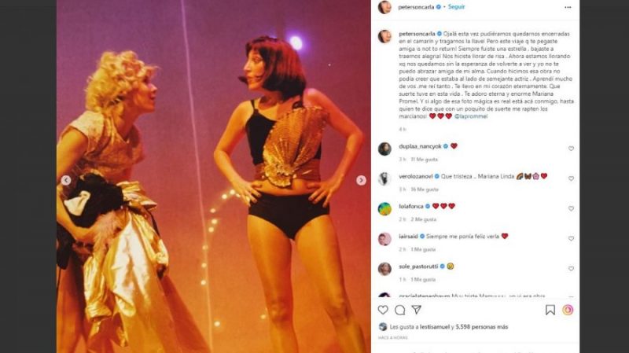Open the circular pink icon beside bookmark

(568, 310)
